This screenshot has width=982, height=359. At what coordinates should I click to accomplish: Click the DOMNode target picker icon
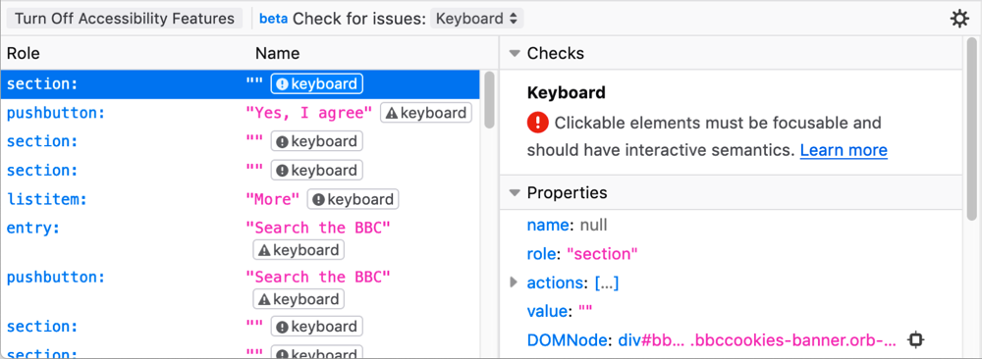pyautogui.click(x=915, y=339)
